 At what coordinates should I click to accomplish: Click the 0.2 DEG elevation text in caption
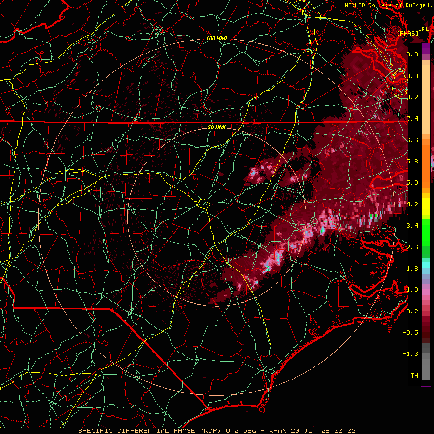pyautogui.click(x=241, y=431)
